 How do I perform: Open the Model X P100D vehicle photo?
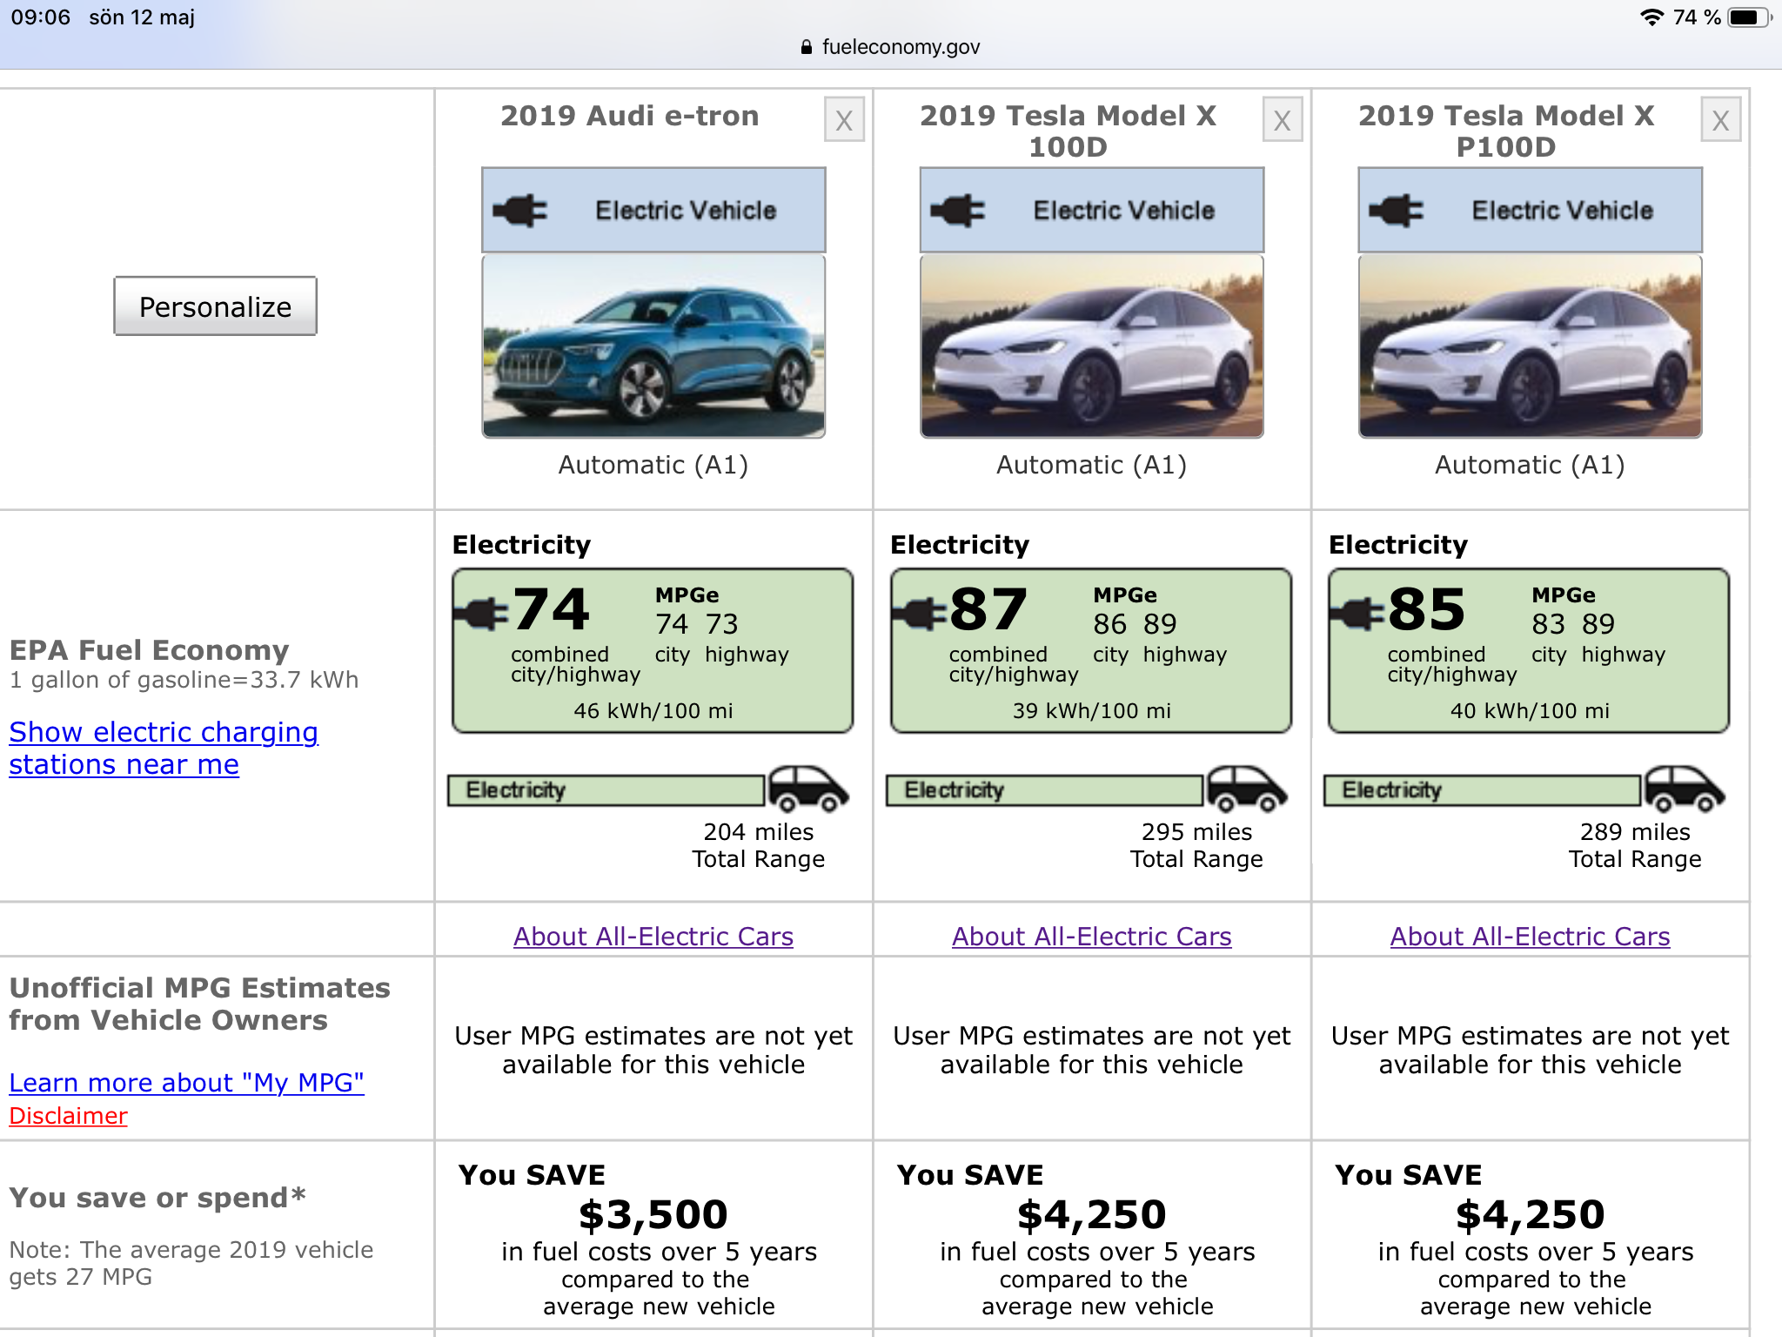tap(1531, 346)
